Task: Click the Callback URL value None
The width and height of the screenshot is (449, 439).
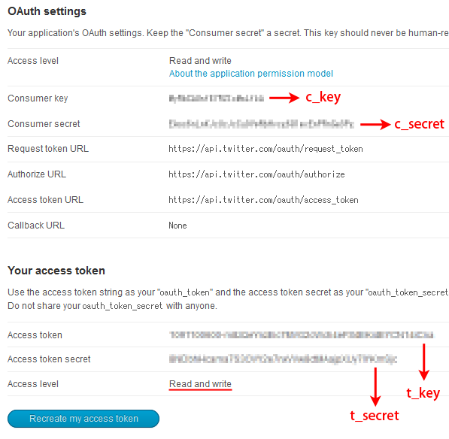Action: tap(177, 226)
